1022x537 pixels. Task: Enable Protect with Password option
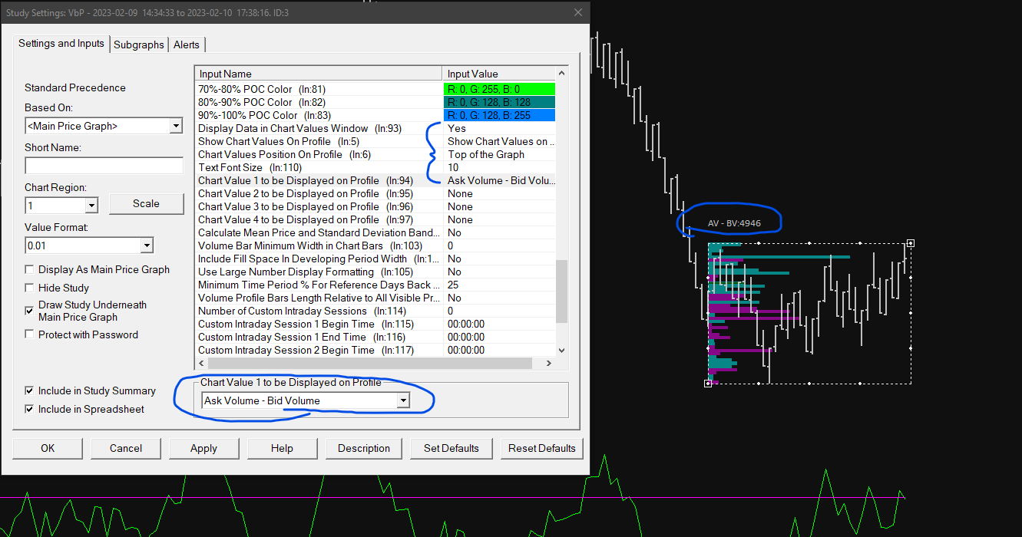[x=30, y=334]
